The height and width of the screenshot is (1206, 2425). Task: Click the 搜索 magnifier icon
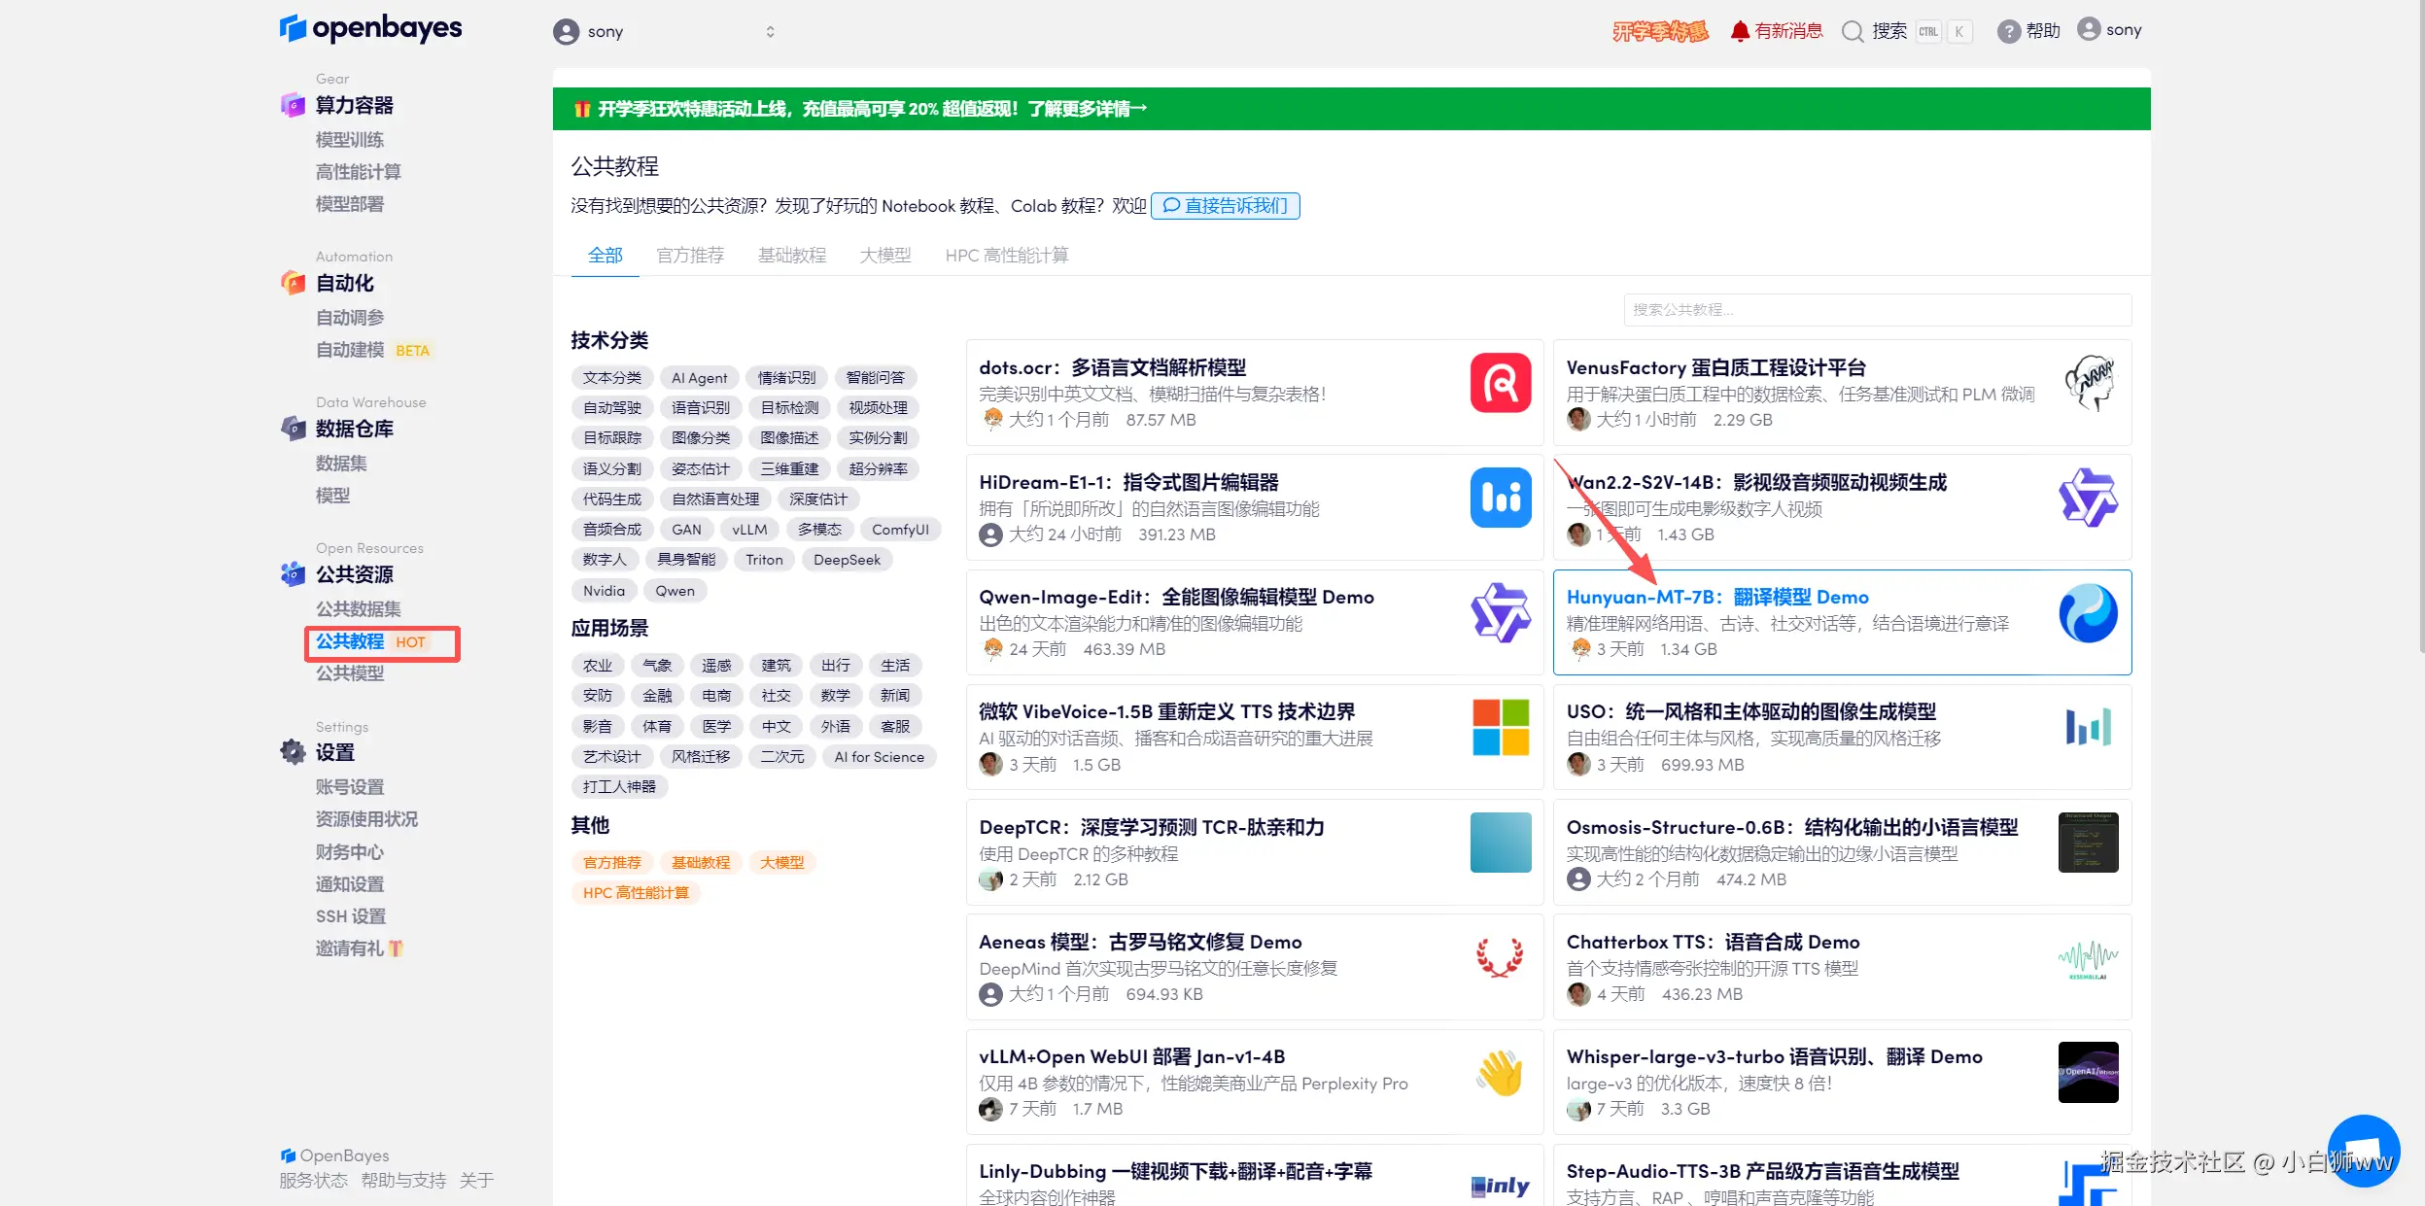1853,31
